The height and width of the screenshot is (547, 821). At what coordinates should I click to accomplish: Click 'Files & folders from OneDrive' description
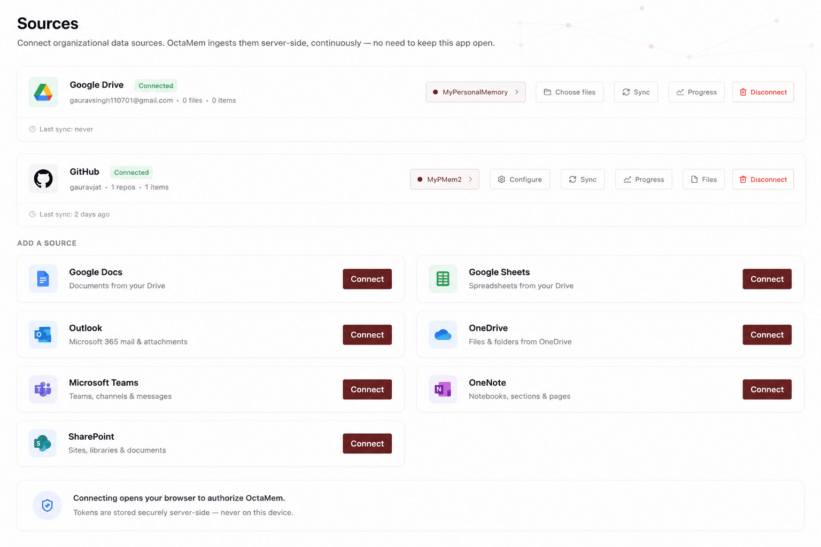pyautogui.click(x=520, y=342)
